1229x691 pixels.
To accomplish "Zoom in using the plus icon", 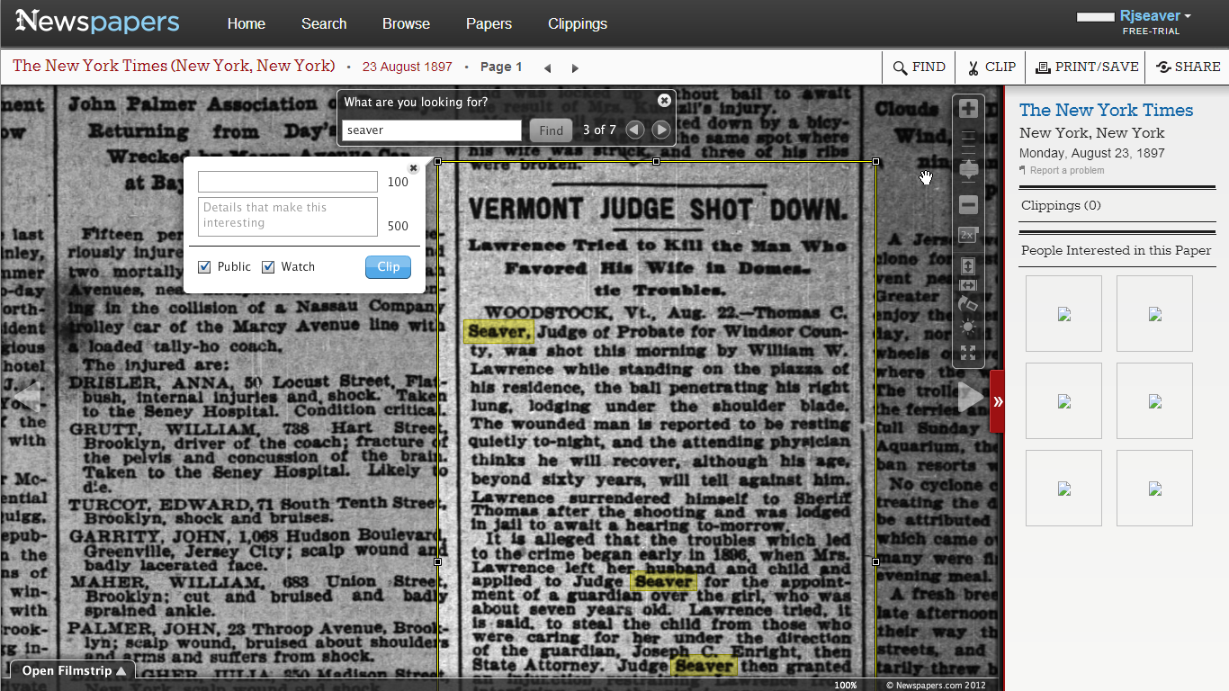I will [x=968, y=108].
